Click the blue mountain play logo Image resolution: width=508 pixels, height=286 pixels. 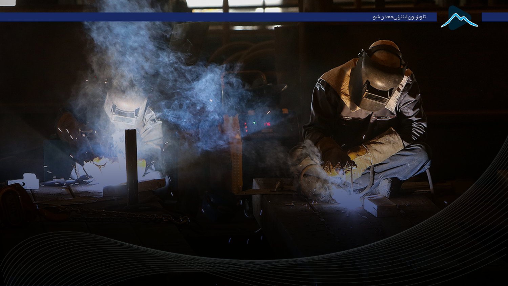pos(459,18)
